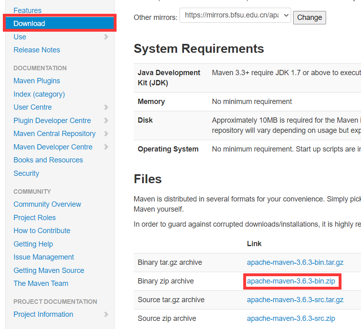Click the Change mirror button

309,17
